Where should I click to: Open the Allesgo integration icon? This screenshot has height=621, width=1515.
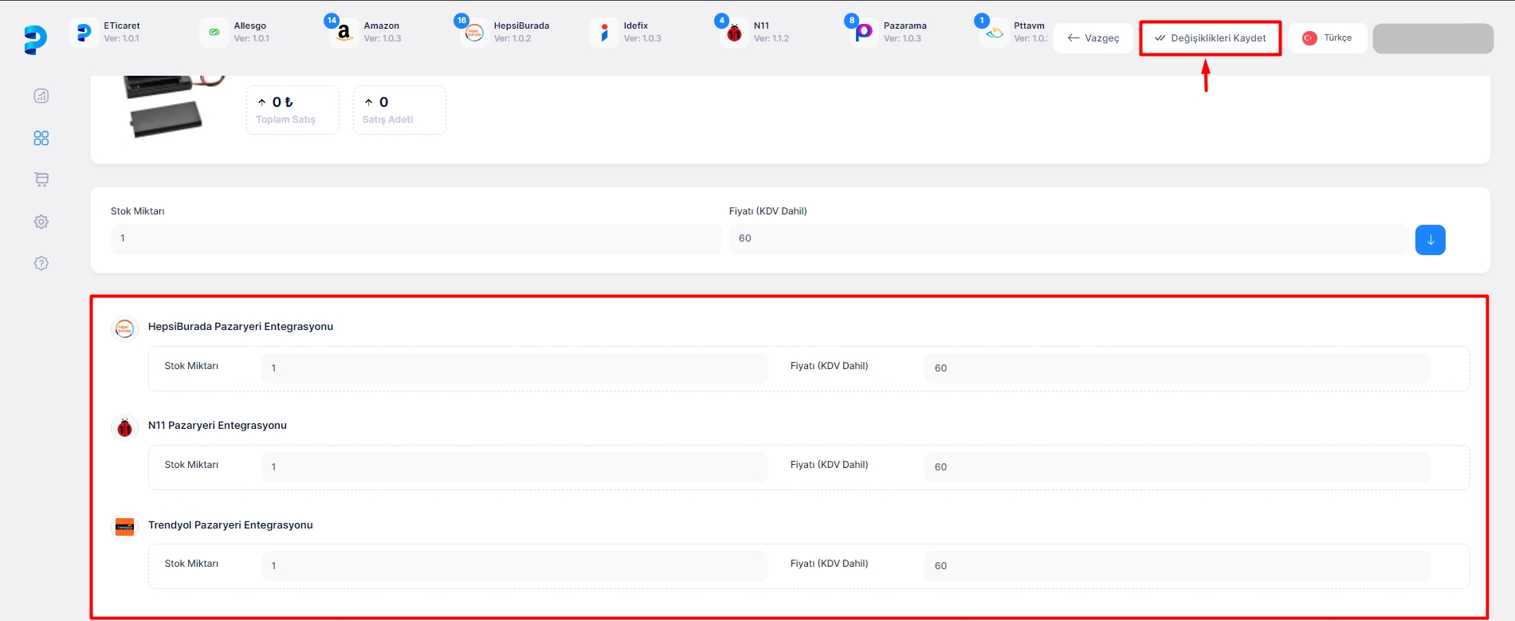pos(214,33)
